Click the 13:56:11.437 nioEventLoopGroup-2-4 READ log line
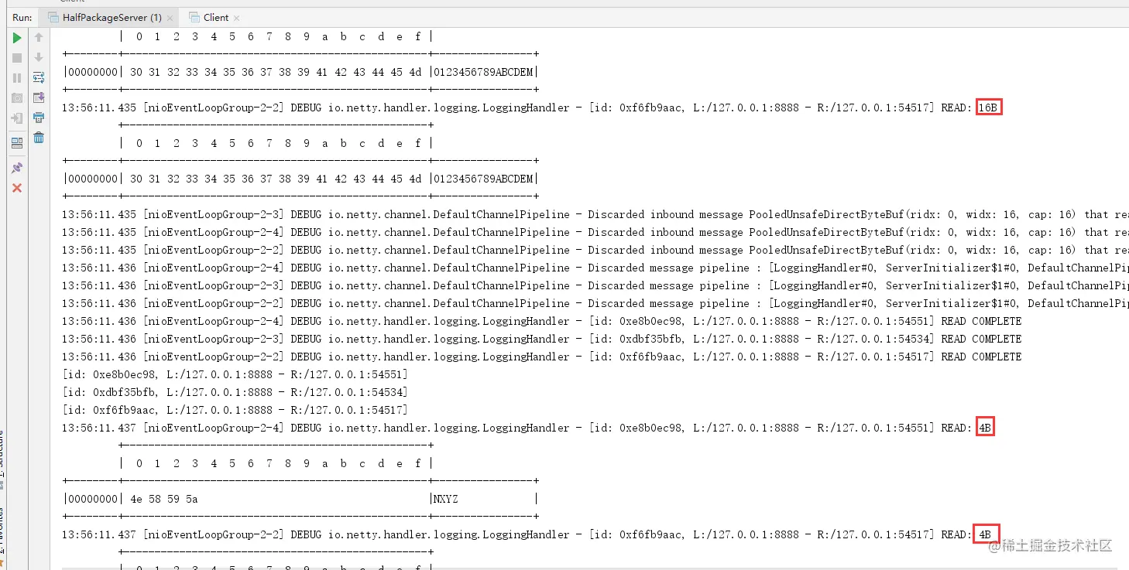Viewport: 1129px width, 570px height. click(x=527, y=428)
